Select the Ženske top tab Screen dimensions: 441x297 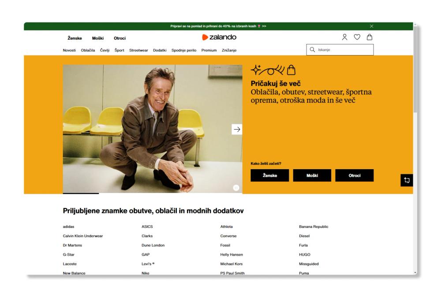[75, 38]
